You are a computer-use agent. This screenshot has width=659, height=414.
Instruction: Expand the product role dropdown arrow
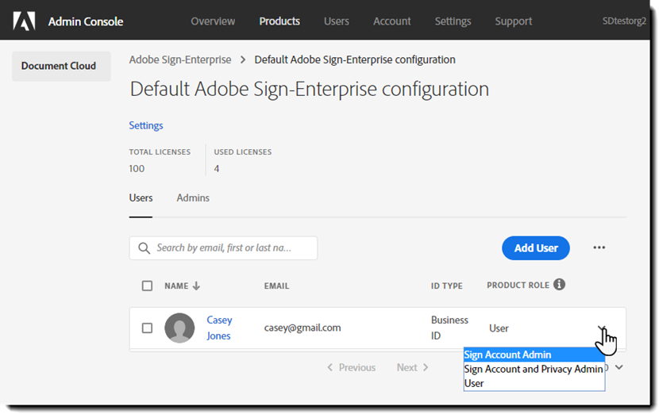point(603,328)
